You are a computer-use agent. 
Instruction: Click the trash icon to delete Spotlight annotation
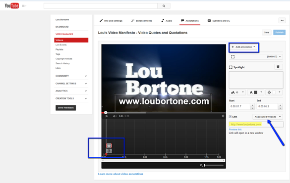(x=278, y=67)
